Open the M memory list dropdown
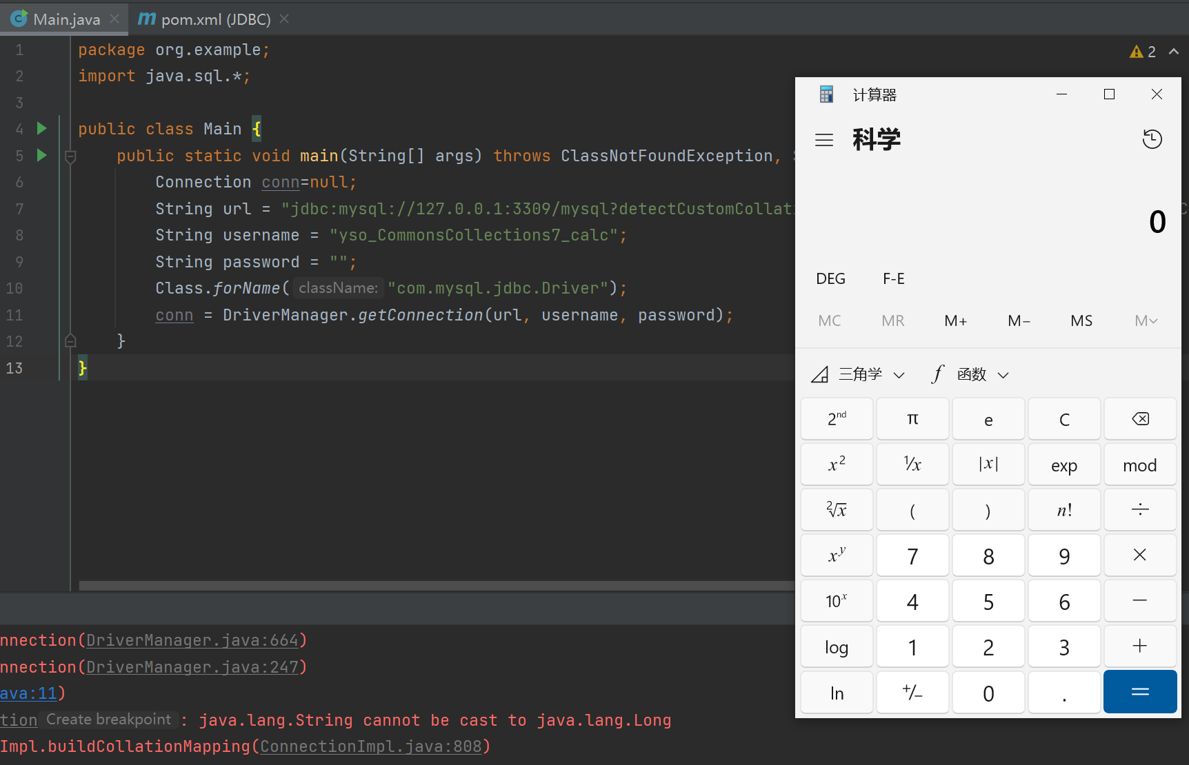The height and width of the screenshot is (765, 1189). pos(1146,320)
